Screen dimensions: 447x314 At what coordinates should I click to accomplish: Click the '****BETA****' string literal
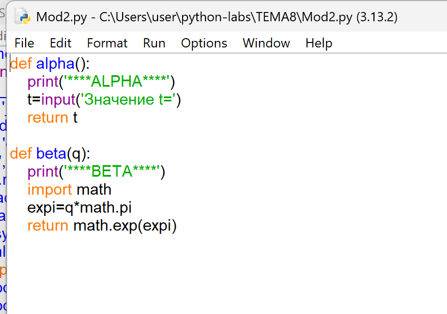[x=112, y=172]
